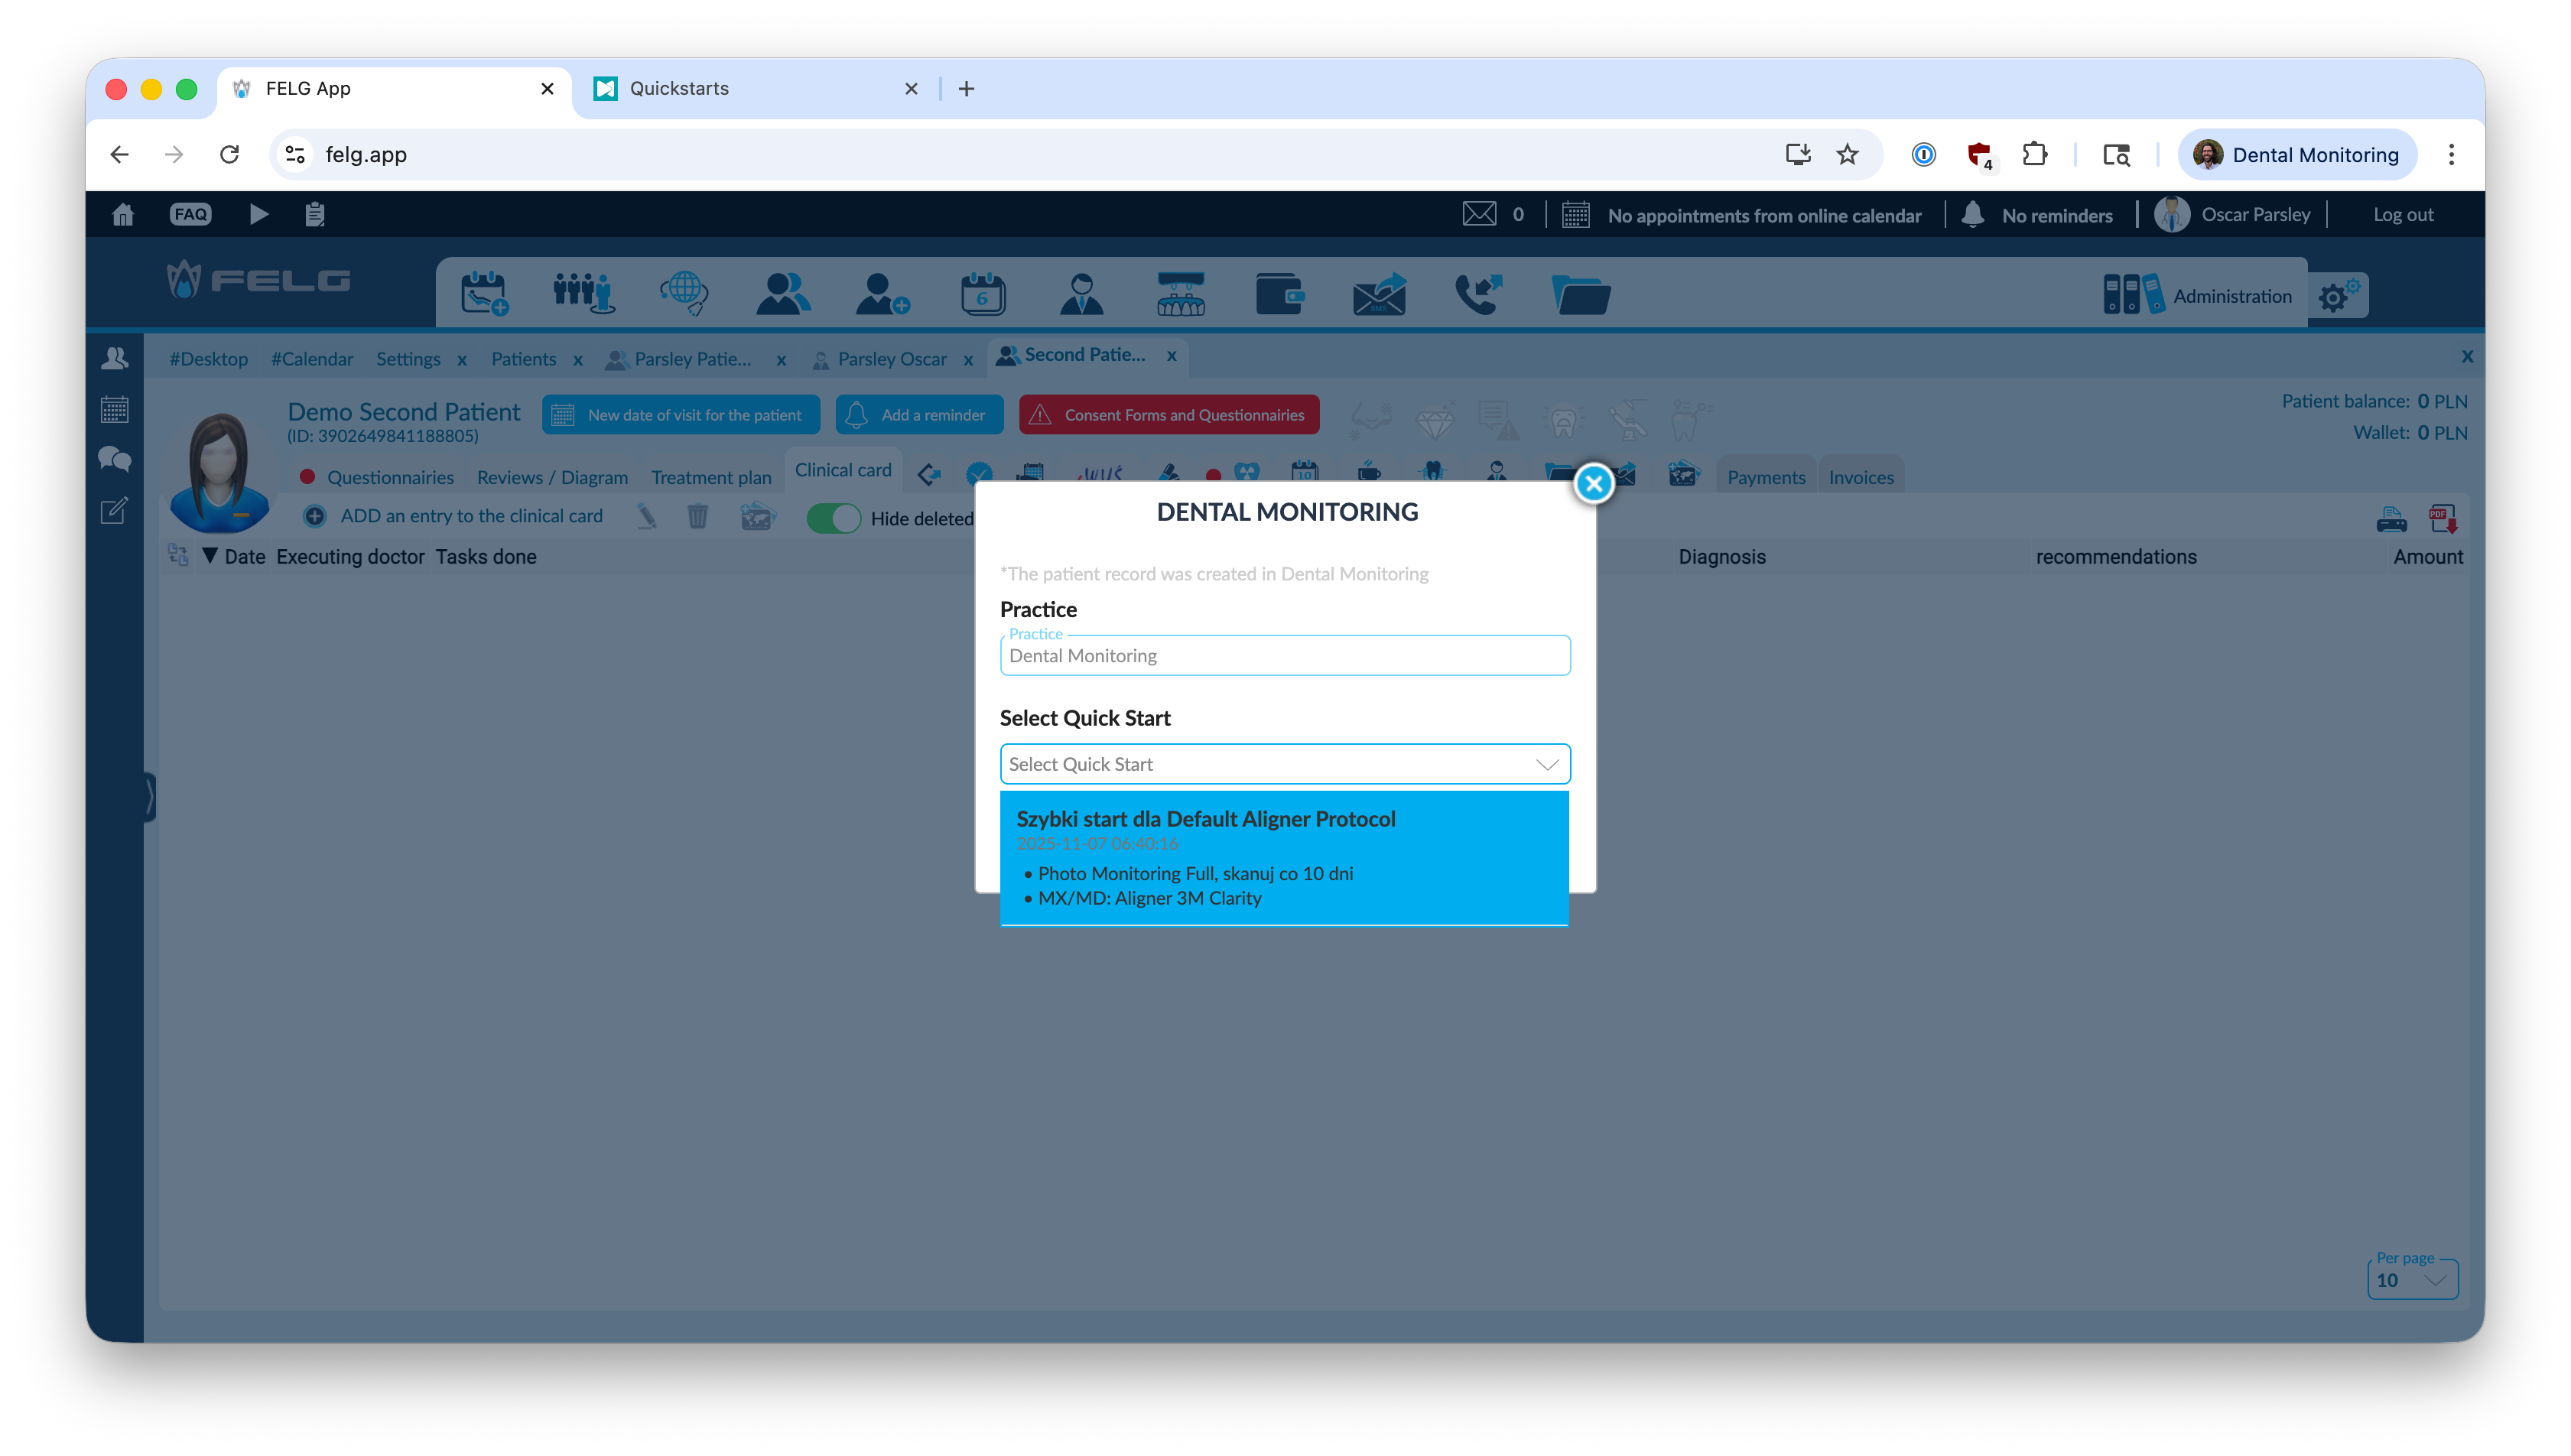2571x1456 pixels.
Task: Open the calendar icon showing 6
Action: 982,294
